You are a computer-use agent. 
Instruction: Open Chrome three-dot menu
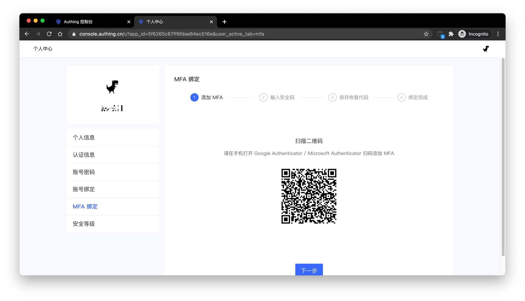[x=498, y=34]
